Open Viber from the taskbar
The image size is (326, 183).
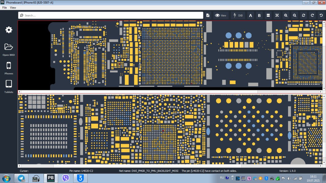(65, 178)
